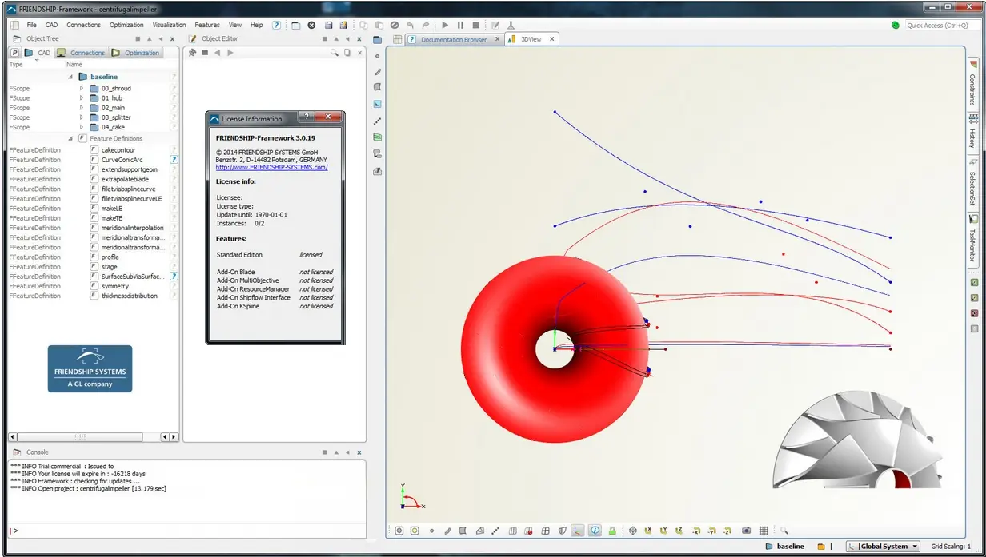The width and height of the screenshot is (986, 557).
Task: Select the profile feature definition
Action: 110,257
